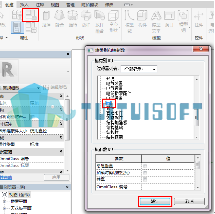Select the 放样融合 swept blend tool
The image size is (215, 214).
[x=100, y=21]
